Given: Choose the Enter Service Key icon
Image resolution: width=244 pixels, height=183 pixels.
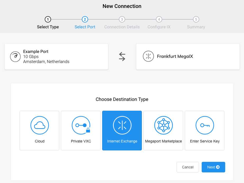Looking at the screenshot, I should coord(205,125).
